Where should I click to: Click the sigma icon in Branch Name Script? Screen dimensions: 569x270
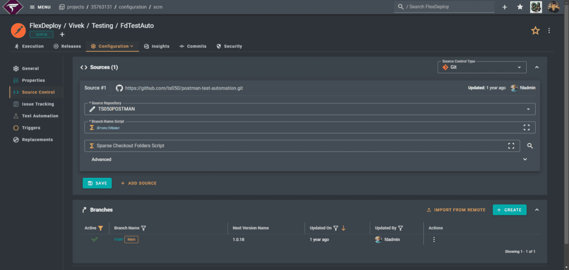click(x=92, y=128)
